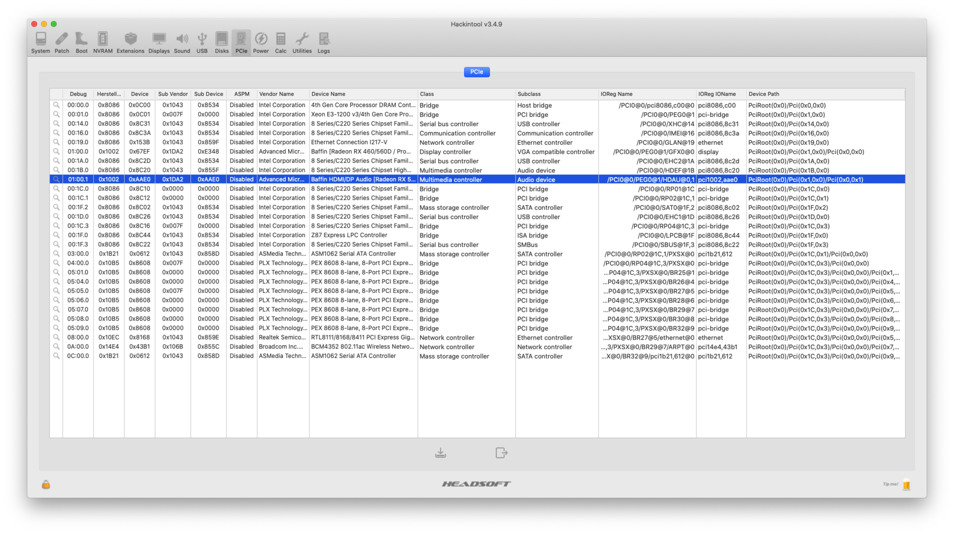Screen dimensions: 954x534
Task: Open the Disks toolbar section
Action: (x=222, y=43)
